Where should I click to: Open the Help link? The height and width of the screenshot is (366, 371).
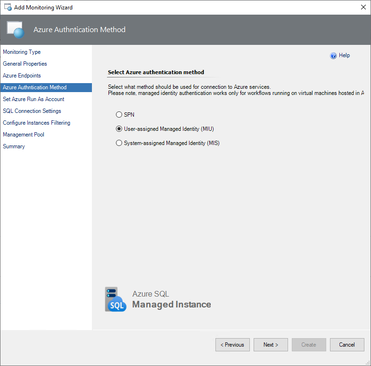(x=344, y=55)
